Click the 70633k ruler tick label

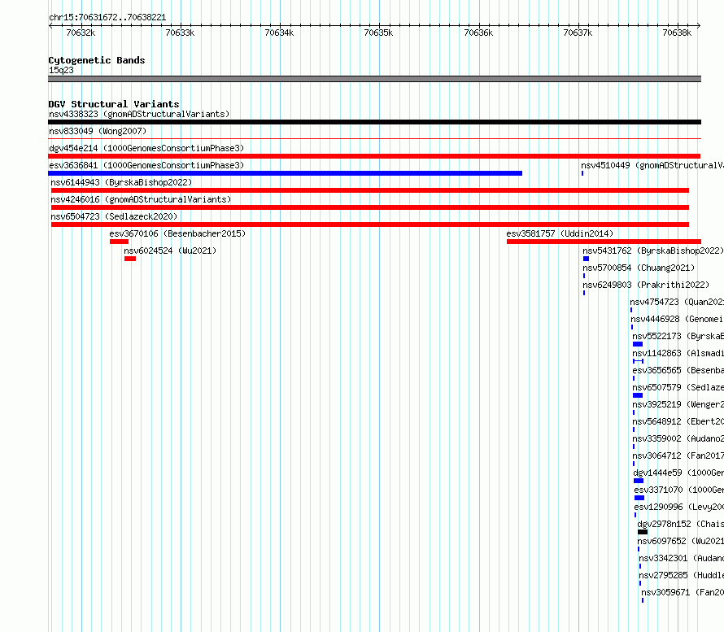pos(180,33)
